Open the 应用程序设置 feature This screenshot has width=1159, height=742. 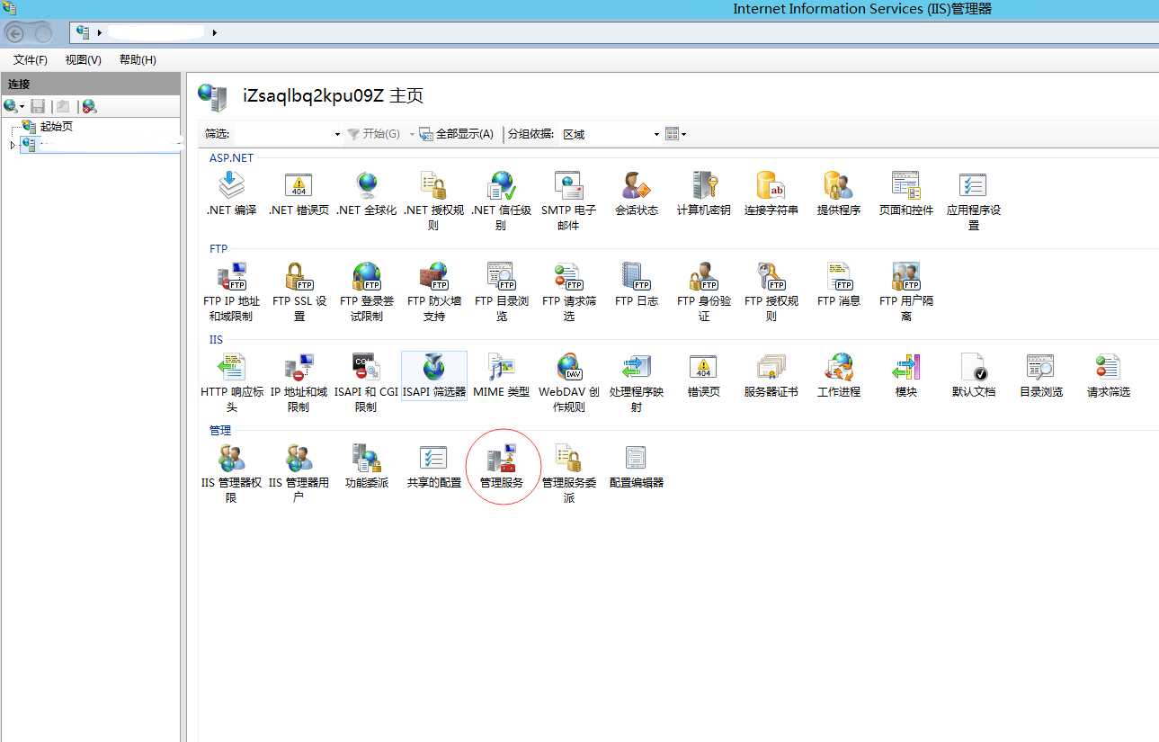coord(974,201)
